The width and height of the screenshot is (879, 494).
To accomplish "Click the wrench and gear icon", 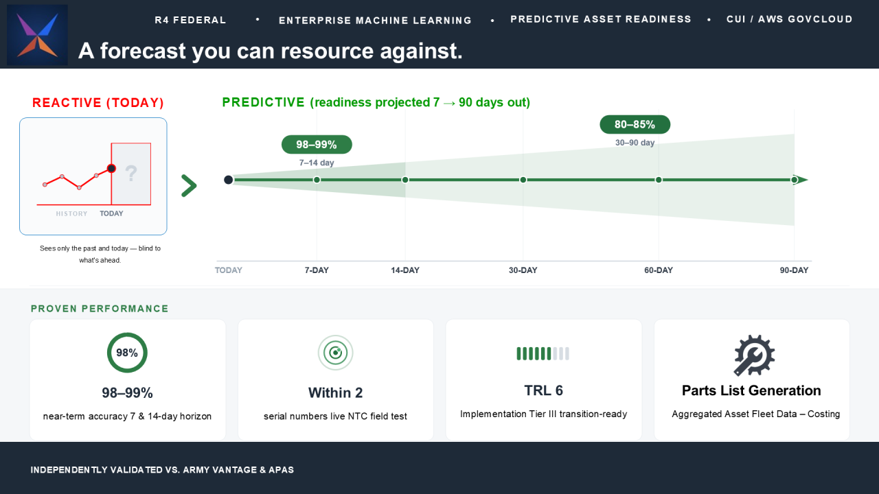I will [x=754, y=355].
